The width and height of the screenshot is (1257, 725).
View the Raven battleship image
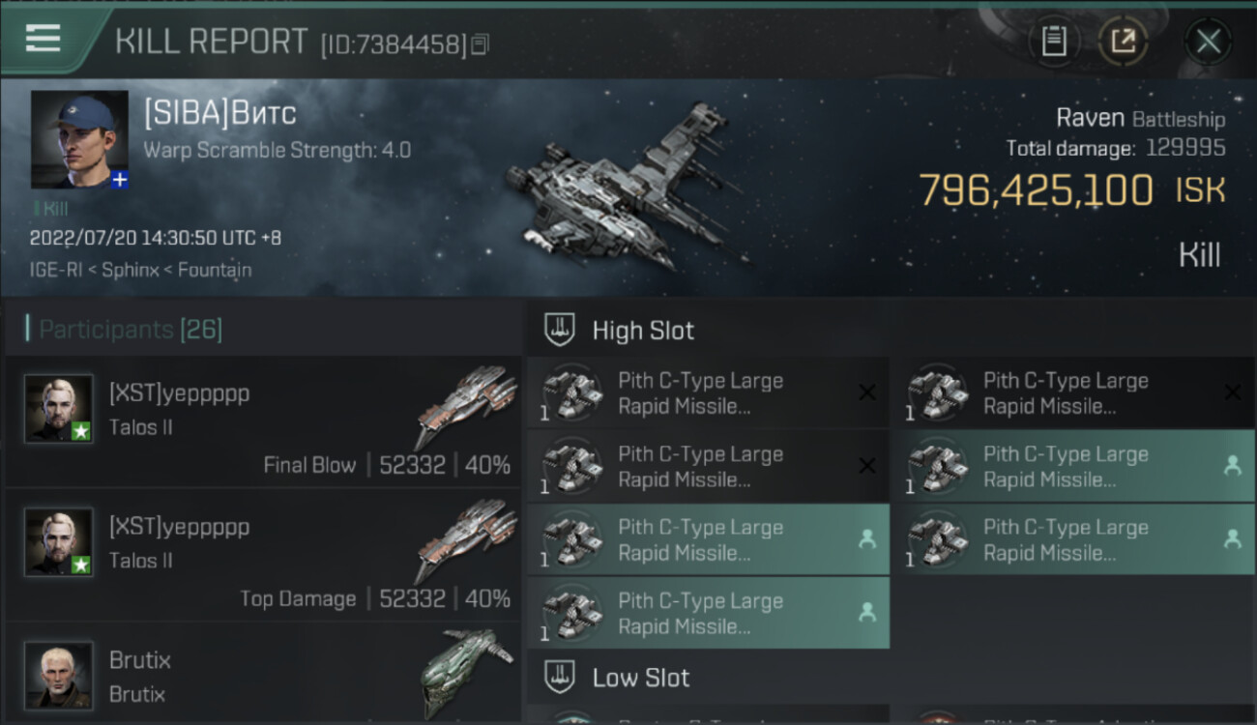[x=628, y=188]
